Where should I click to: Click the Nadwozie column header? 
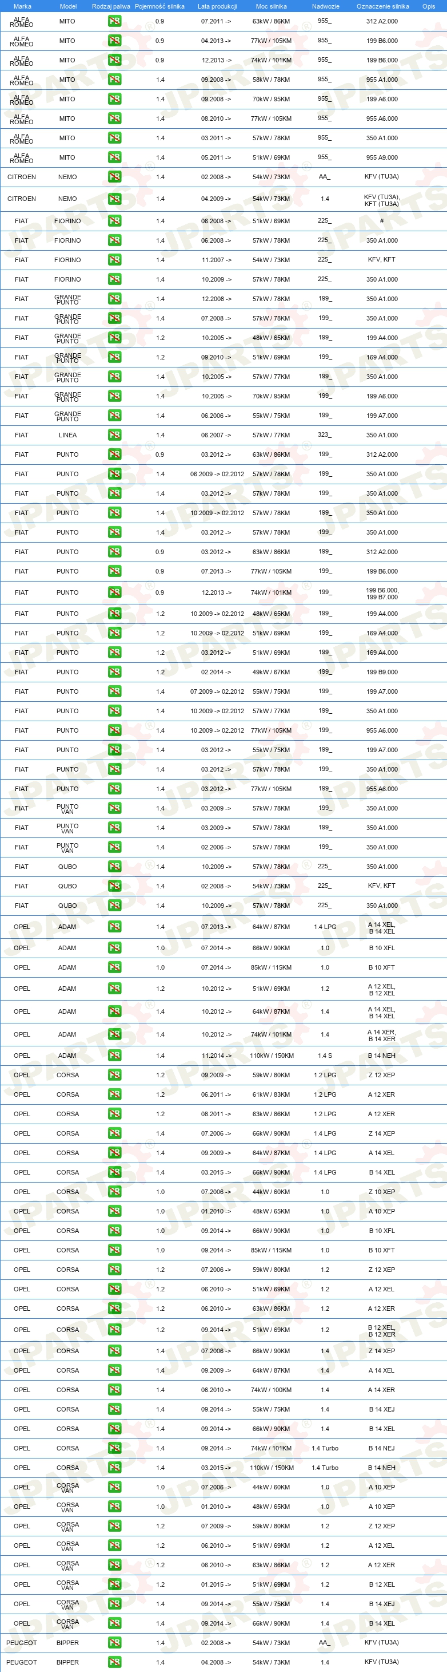(325, 6)
